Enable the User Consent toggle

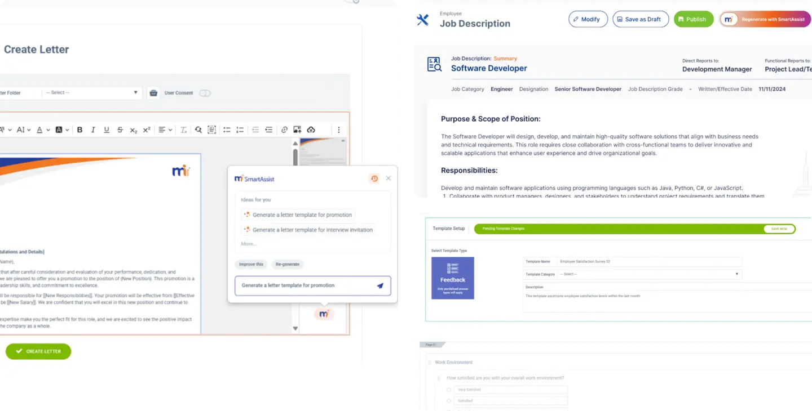point(205,93)
